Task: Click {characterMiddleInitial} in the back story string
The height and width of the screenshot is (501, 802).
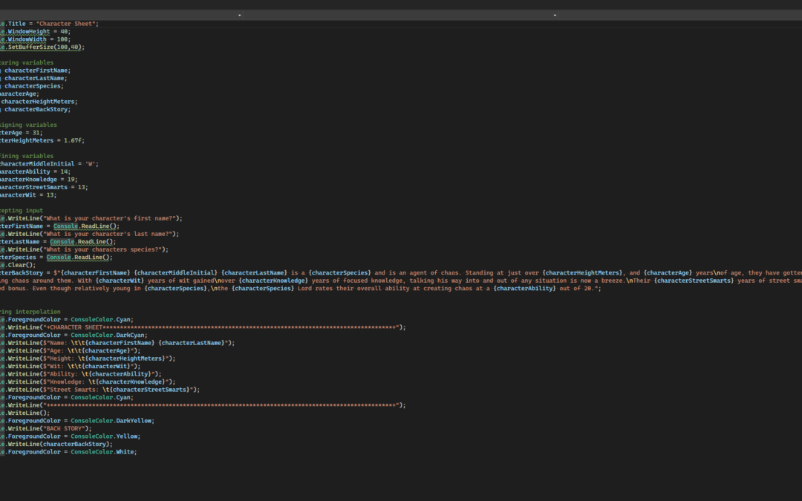Action: [x=175, y=272]
